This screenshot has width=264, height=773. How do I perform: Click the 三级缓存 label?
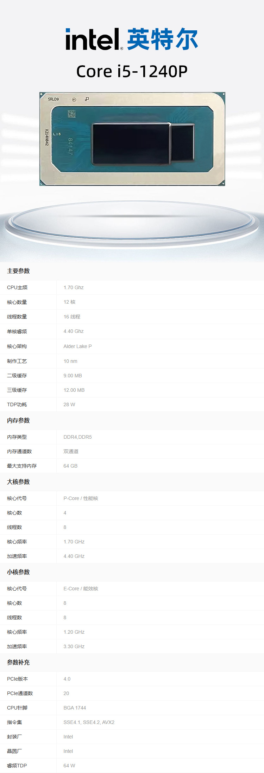coord(17,390)
